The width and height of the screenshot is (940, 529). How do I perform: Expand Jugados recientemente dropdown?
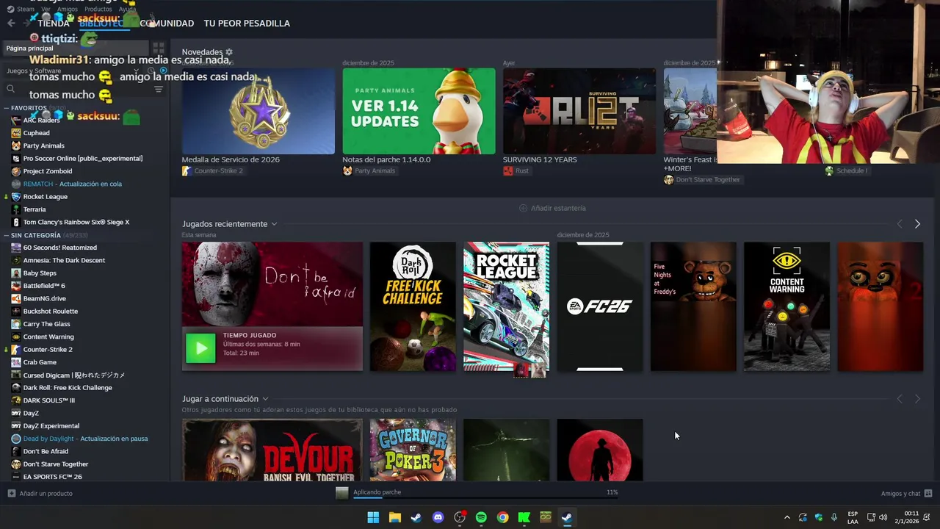274,224
